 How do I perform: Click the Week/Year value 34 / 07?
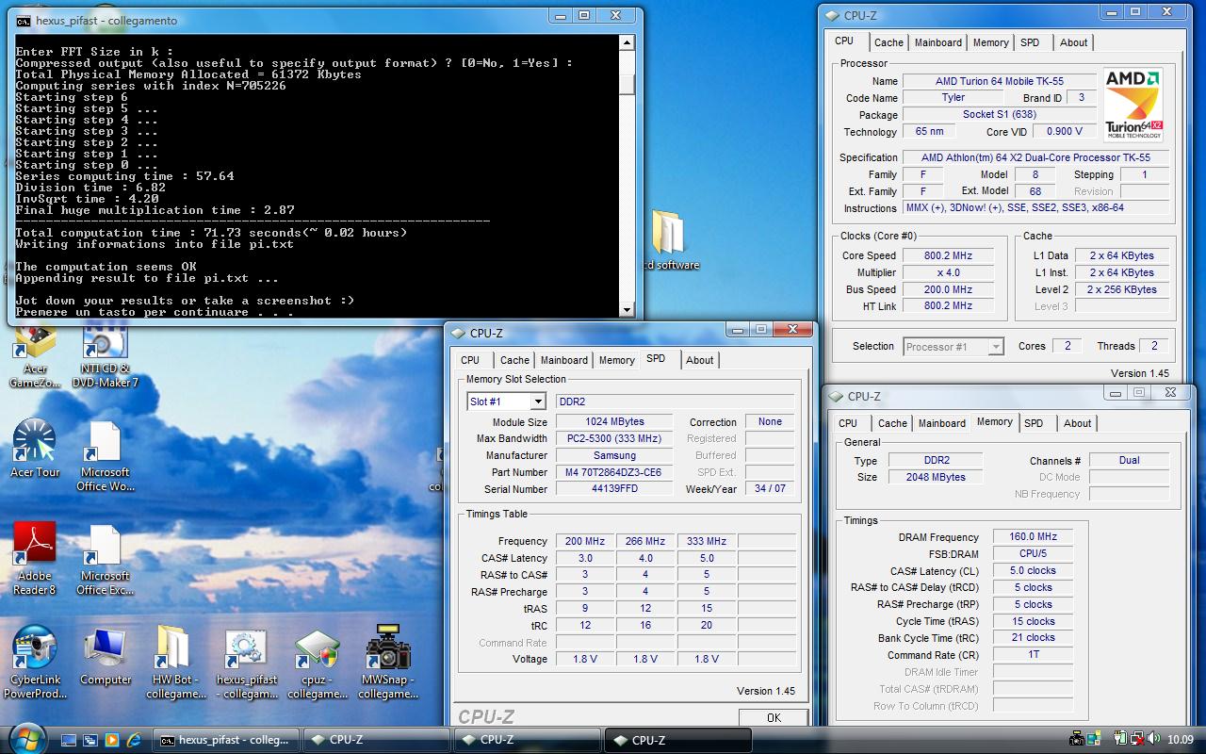(x=770, y=488)
